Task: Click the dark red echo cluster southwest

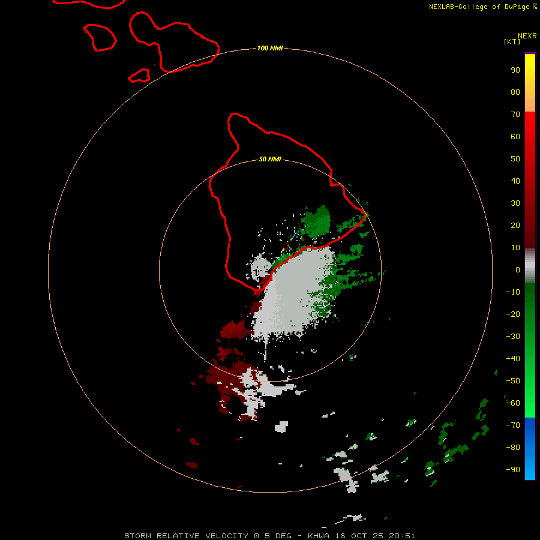Action: pyautogui.click(x=231, y=380)
